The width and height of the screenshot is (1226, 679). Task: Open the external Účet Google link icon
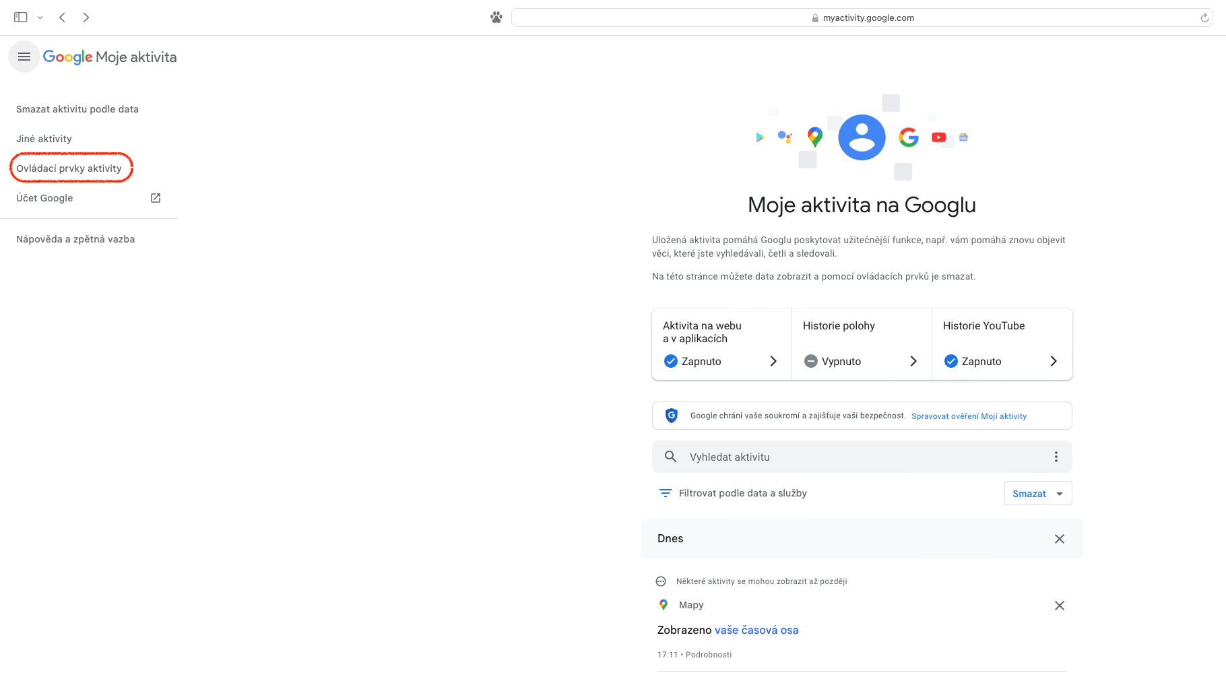tap(156, 198)
